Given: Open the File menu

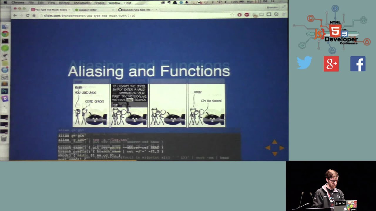Looking at the screenshot, I should point(31,3).
